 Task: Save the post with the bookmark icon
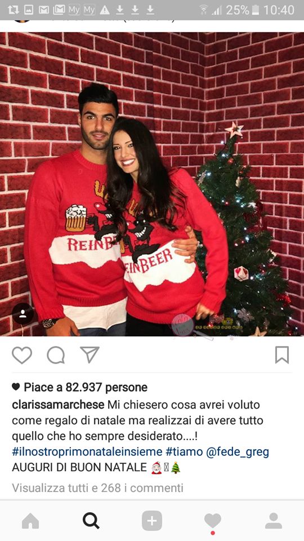click(282, 355)
